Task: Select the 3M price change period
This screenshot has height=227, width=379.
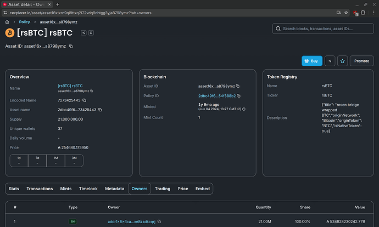Action: tap(74, 160)
